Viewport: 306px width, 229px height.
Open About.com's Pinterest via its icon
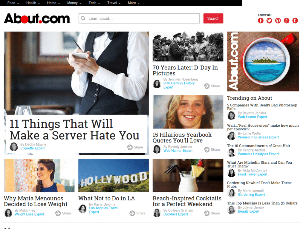(278, 21)
